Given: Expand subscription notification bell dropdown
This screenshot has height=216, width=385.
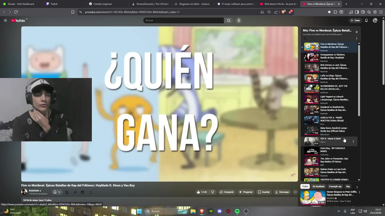Looking at the screenshot, I should pos(57,192).
